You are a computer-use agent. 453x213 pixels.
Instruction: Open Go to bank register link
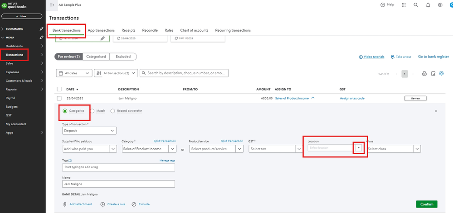point(434,57)
